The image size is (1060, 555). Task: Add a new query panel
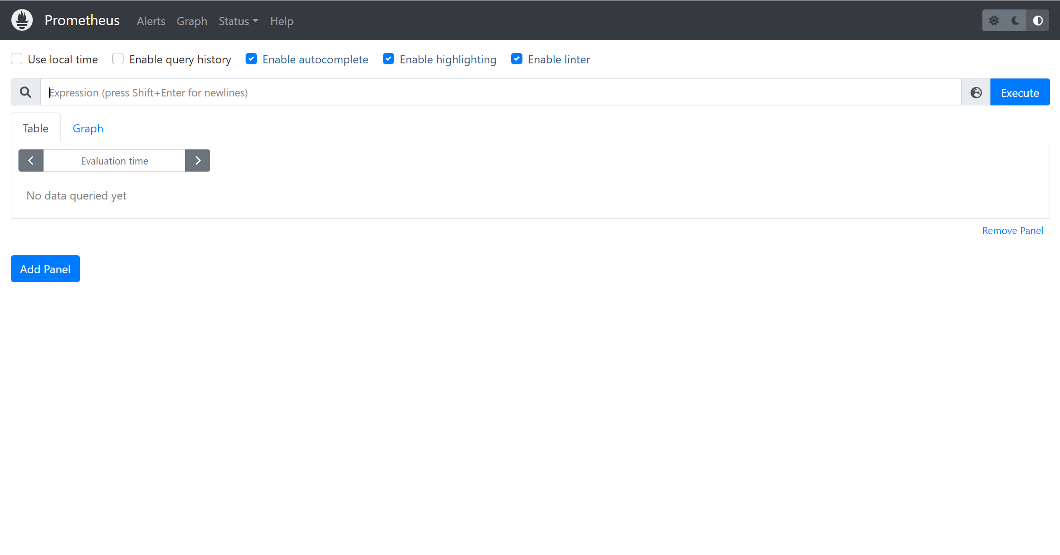coord(45,269)
